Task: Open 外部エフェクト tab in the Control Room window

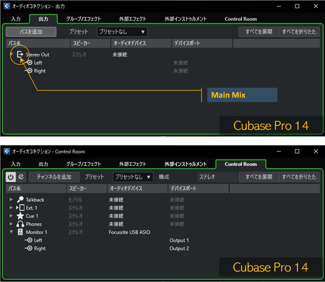Action: click(x=133, y=164)
